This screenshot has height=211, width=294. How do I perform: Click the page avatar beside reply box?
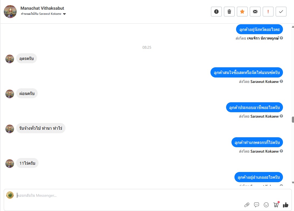(x=10, y=195)
